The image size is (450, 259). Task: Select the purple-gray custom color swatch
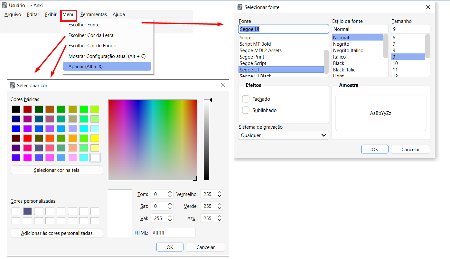click(27, 211)
